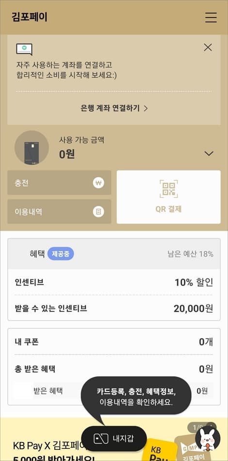Image resolution: width=228 pixels, height=461 pixels.
Task: Open the 내 쿠폰 row
Action: point(114,342)
